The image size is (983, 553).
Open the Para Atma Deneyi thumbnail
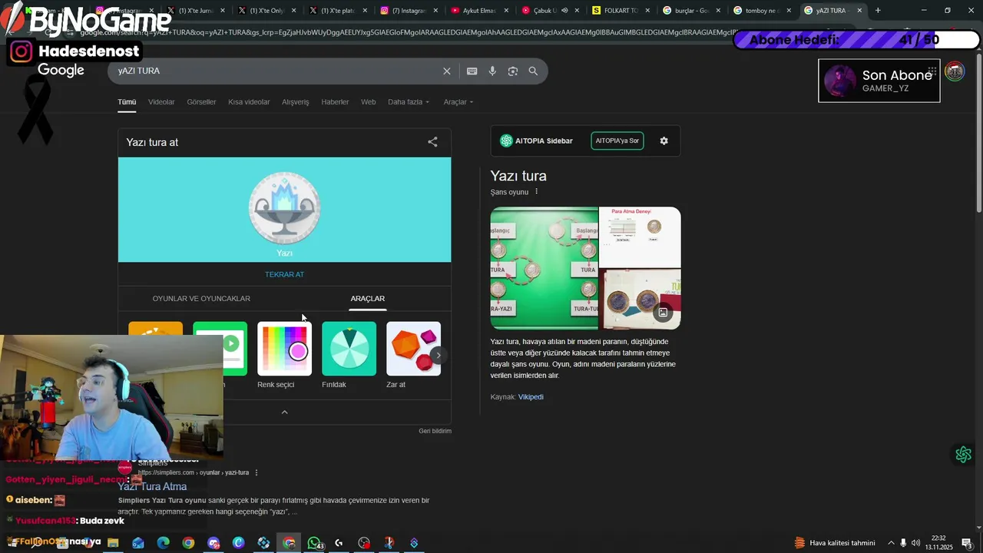pos(640,237)
